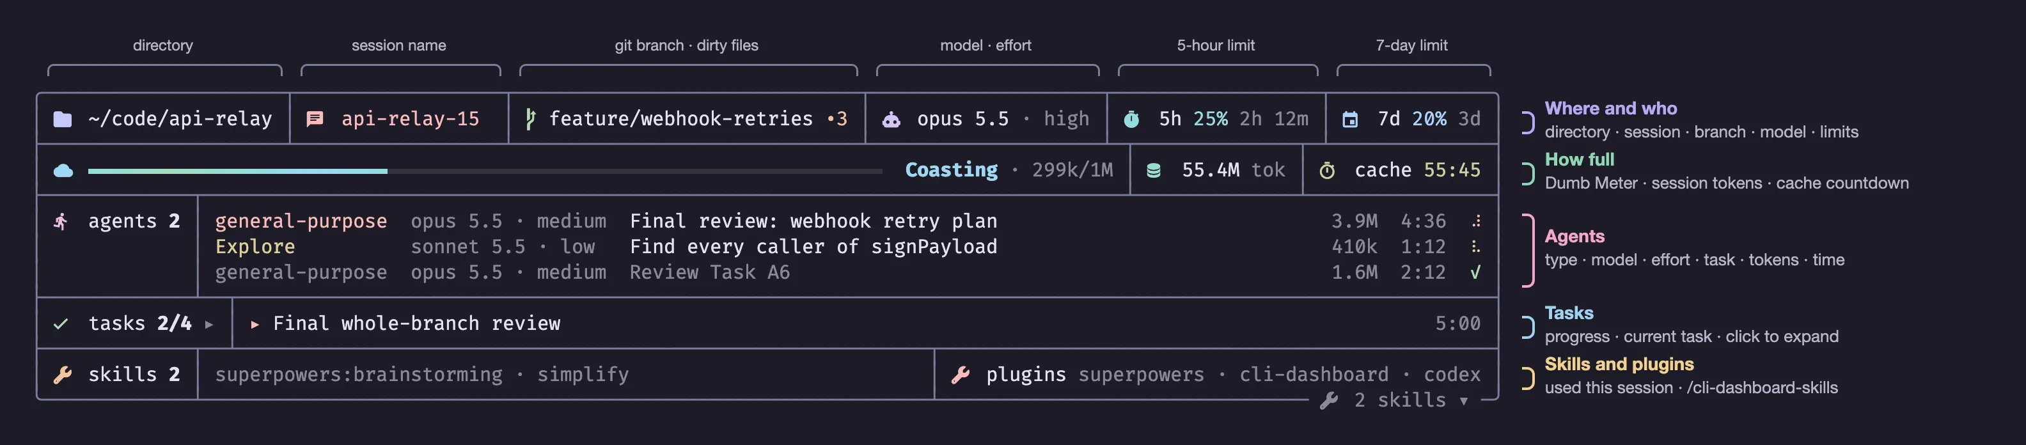Screen dimensions: 2026x445
Task: Select the api-relay-15 session name
Action: tap(410, 119)
